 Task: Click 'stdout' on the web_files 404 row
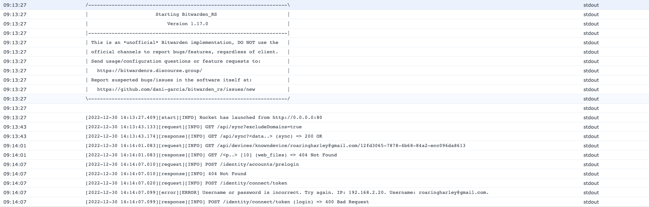tap(591, 155)
